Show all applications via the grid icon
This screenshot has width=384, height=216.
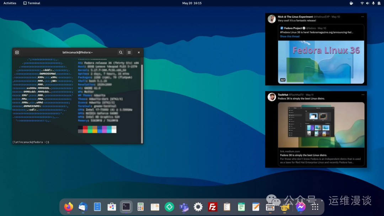point(315,206)
